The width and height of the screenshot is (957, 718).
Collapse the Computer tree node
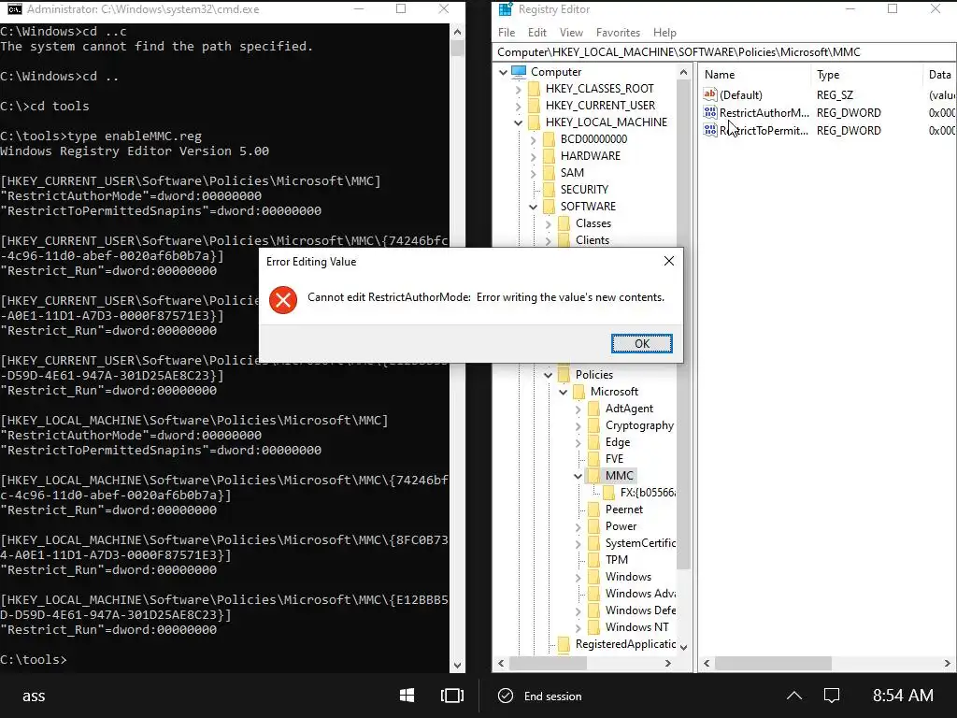click(x=503, y=72)
